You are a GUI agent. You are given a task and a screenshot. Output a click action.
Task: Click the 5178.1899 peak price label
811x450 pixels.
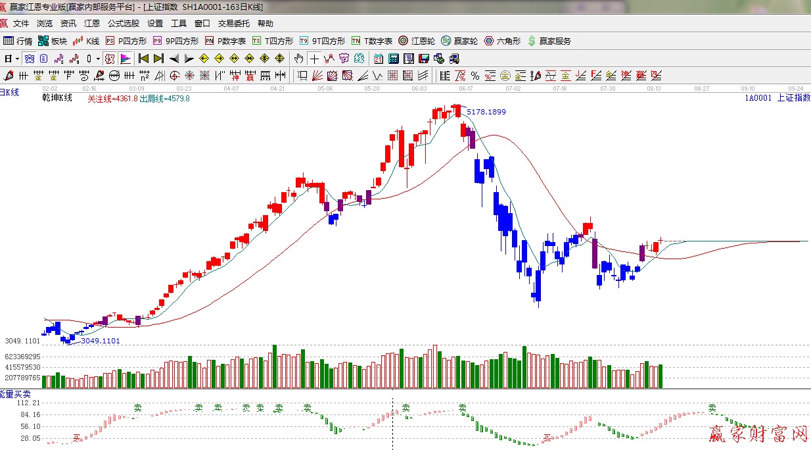pyautogui.click(x=486, y=112)
